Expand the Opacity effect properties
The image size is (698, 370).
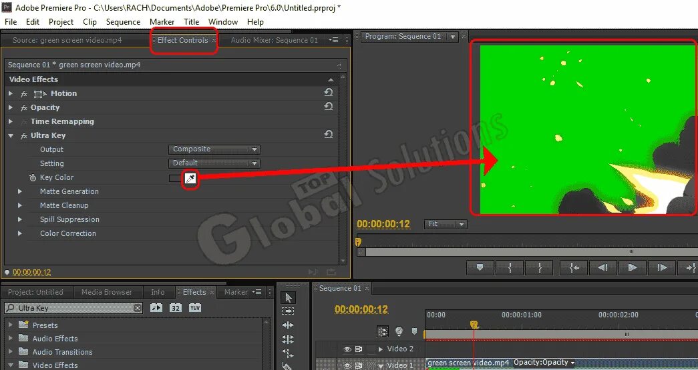(x=11, y=107)
